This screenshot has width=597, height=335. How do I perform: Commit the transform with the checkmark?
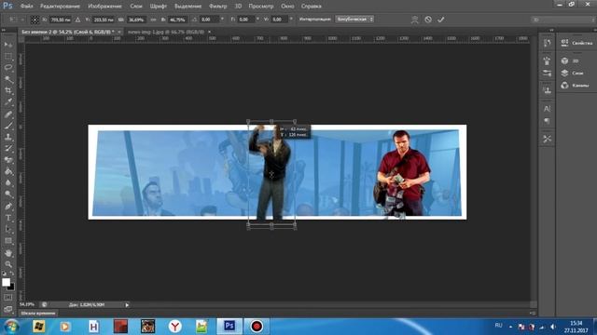(441, 20)
